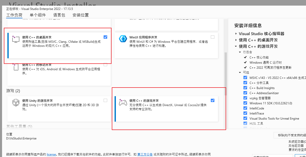Click the C++ desktop development monitor icon
Screen dimensions: 306x157
click(16, 39)
